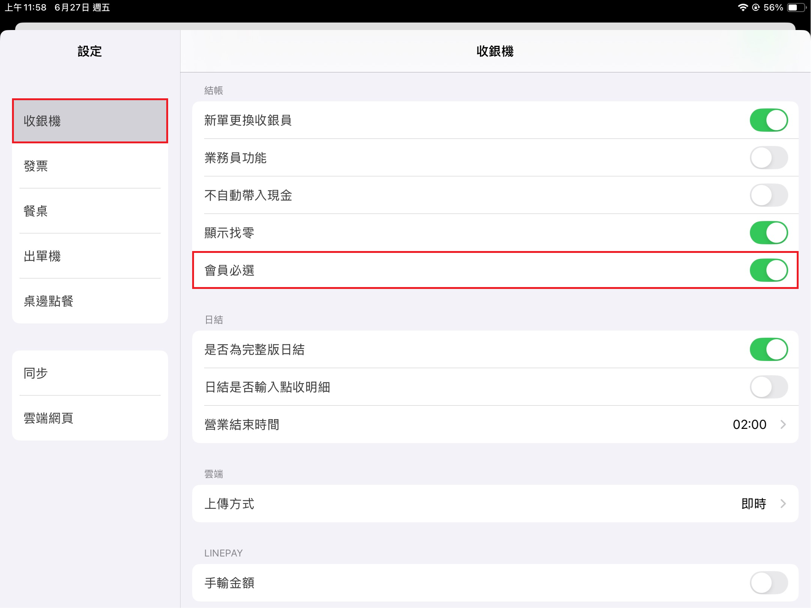Turn on 不自動帶入現金 toggle

pyautogui.click(x=768, y=195)
